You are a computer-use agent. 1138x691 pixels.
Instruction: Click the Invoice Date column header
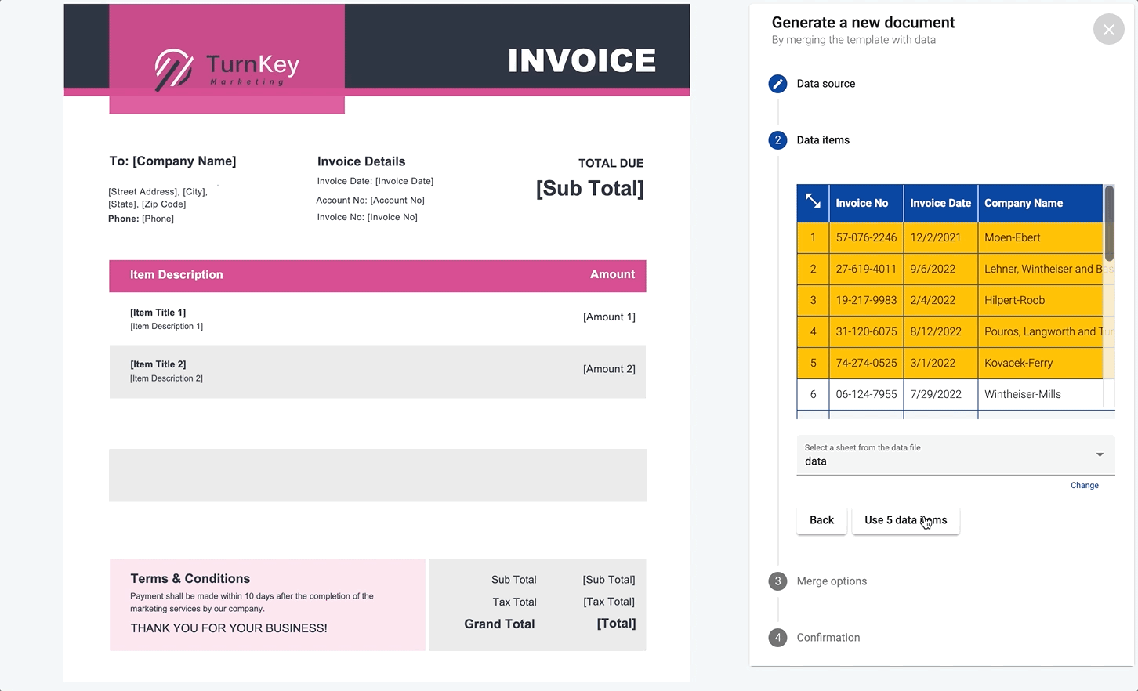(940, 203)
